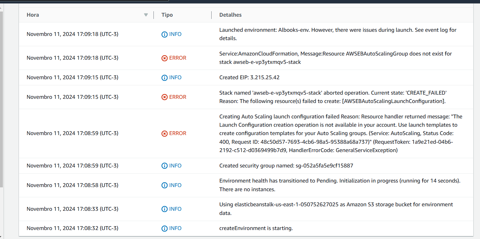Sort events by the Hora column header
Image resolution: width=480 pixels, height=239 pixels.
pyautogui.click(x=33, y=15)
